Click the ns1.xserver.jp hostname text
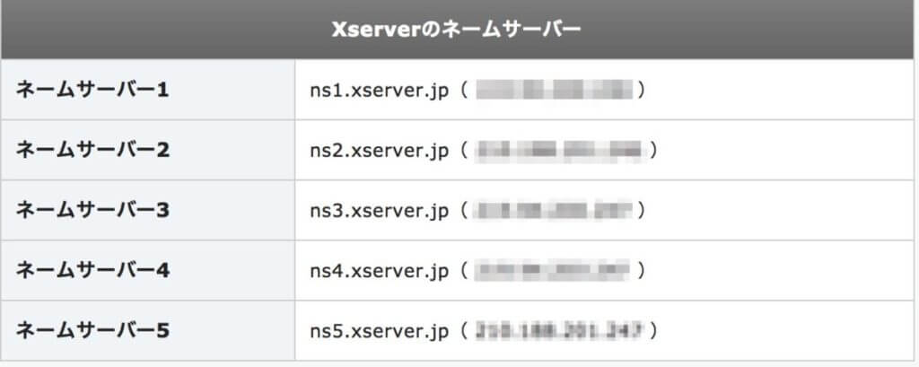 tap(380, 92)
